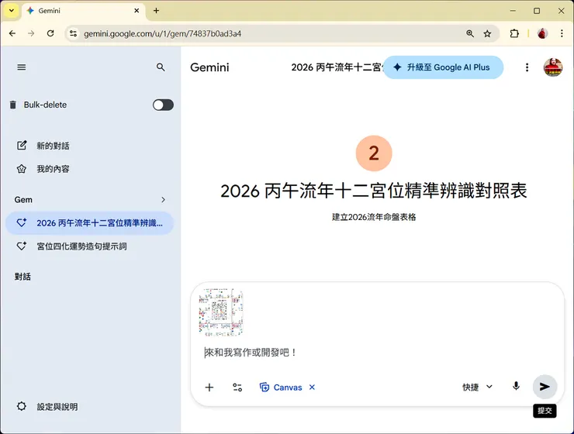The height and width of the screenshot is (434, 574).
Task: Click the Bulk-delete trash icon
Action: pos(13,105)
